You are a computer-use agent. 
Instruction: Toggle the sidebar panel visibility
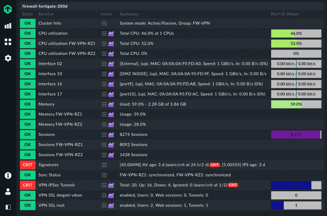[x=8, y=207]
